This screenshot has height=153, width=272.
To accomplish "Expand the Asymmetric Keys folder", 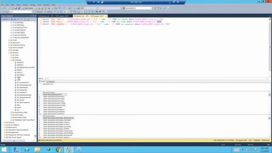I will click(x=11, y=112).
